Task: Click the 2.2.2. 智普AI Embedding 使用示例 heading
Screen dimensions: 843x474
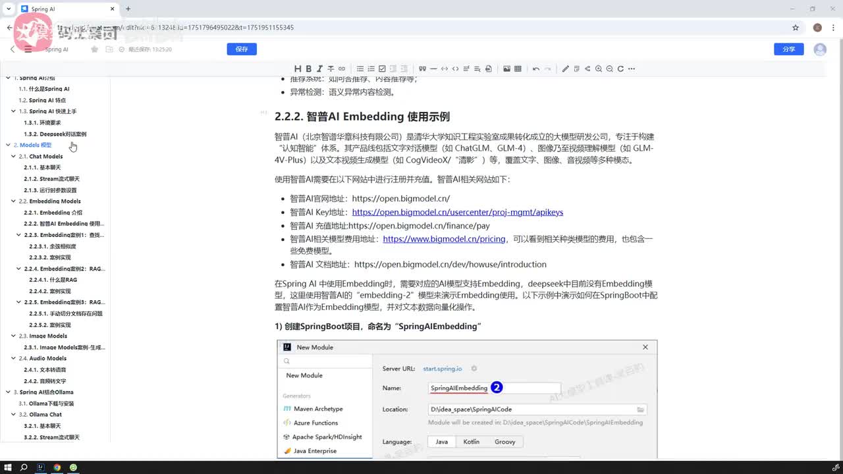Action: 362,117
